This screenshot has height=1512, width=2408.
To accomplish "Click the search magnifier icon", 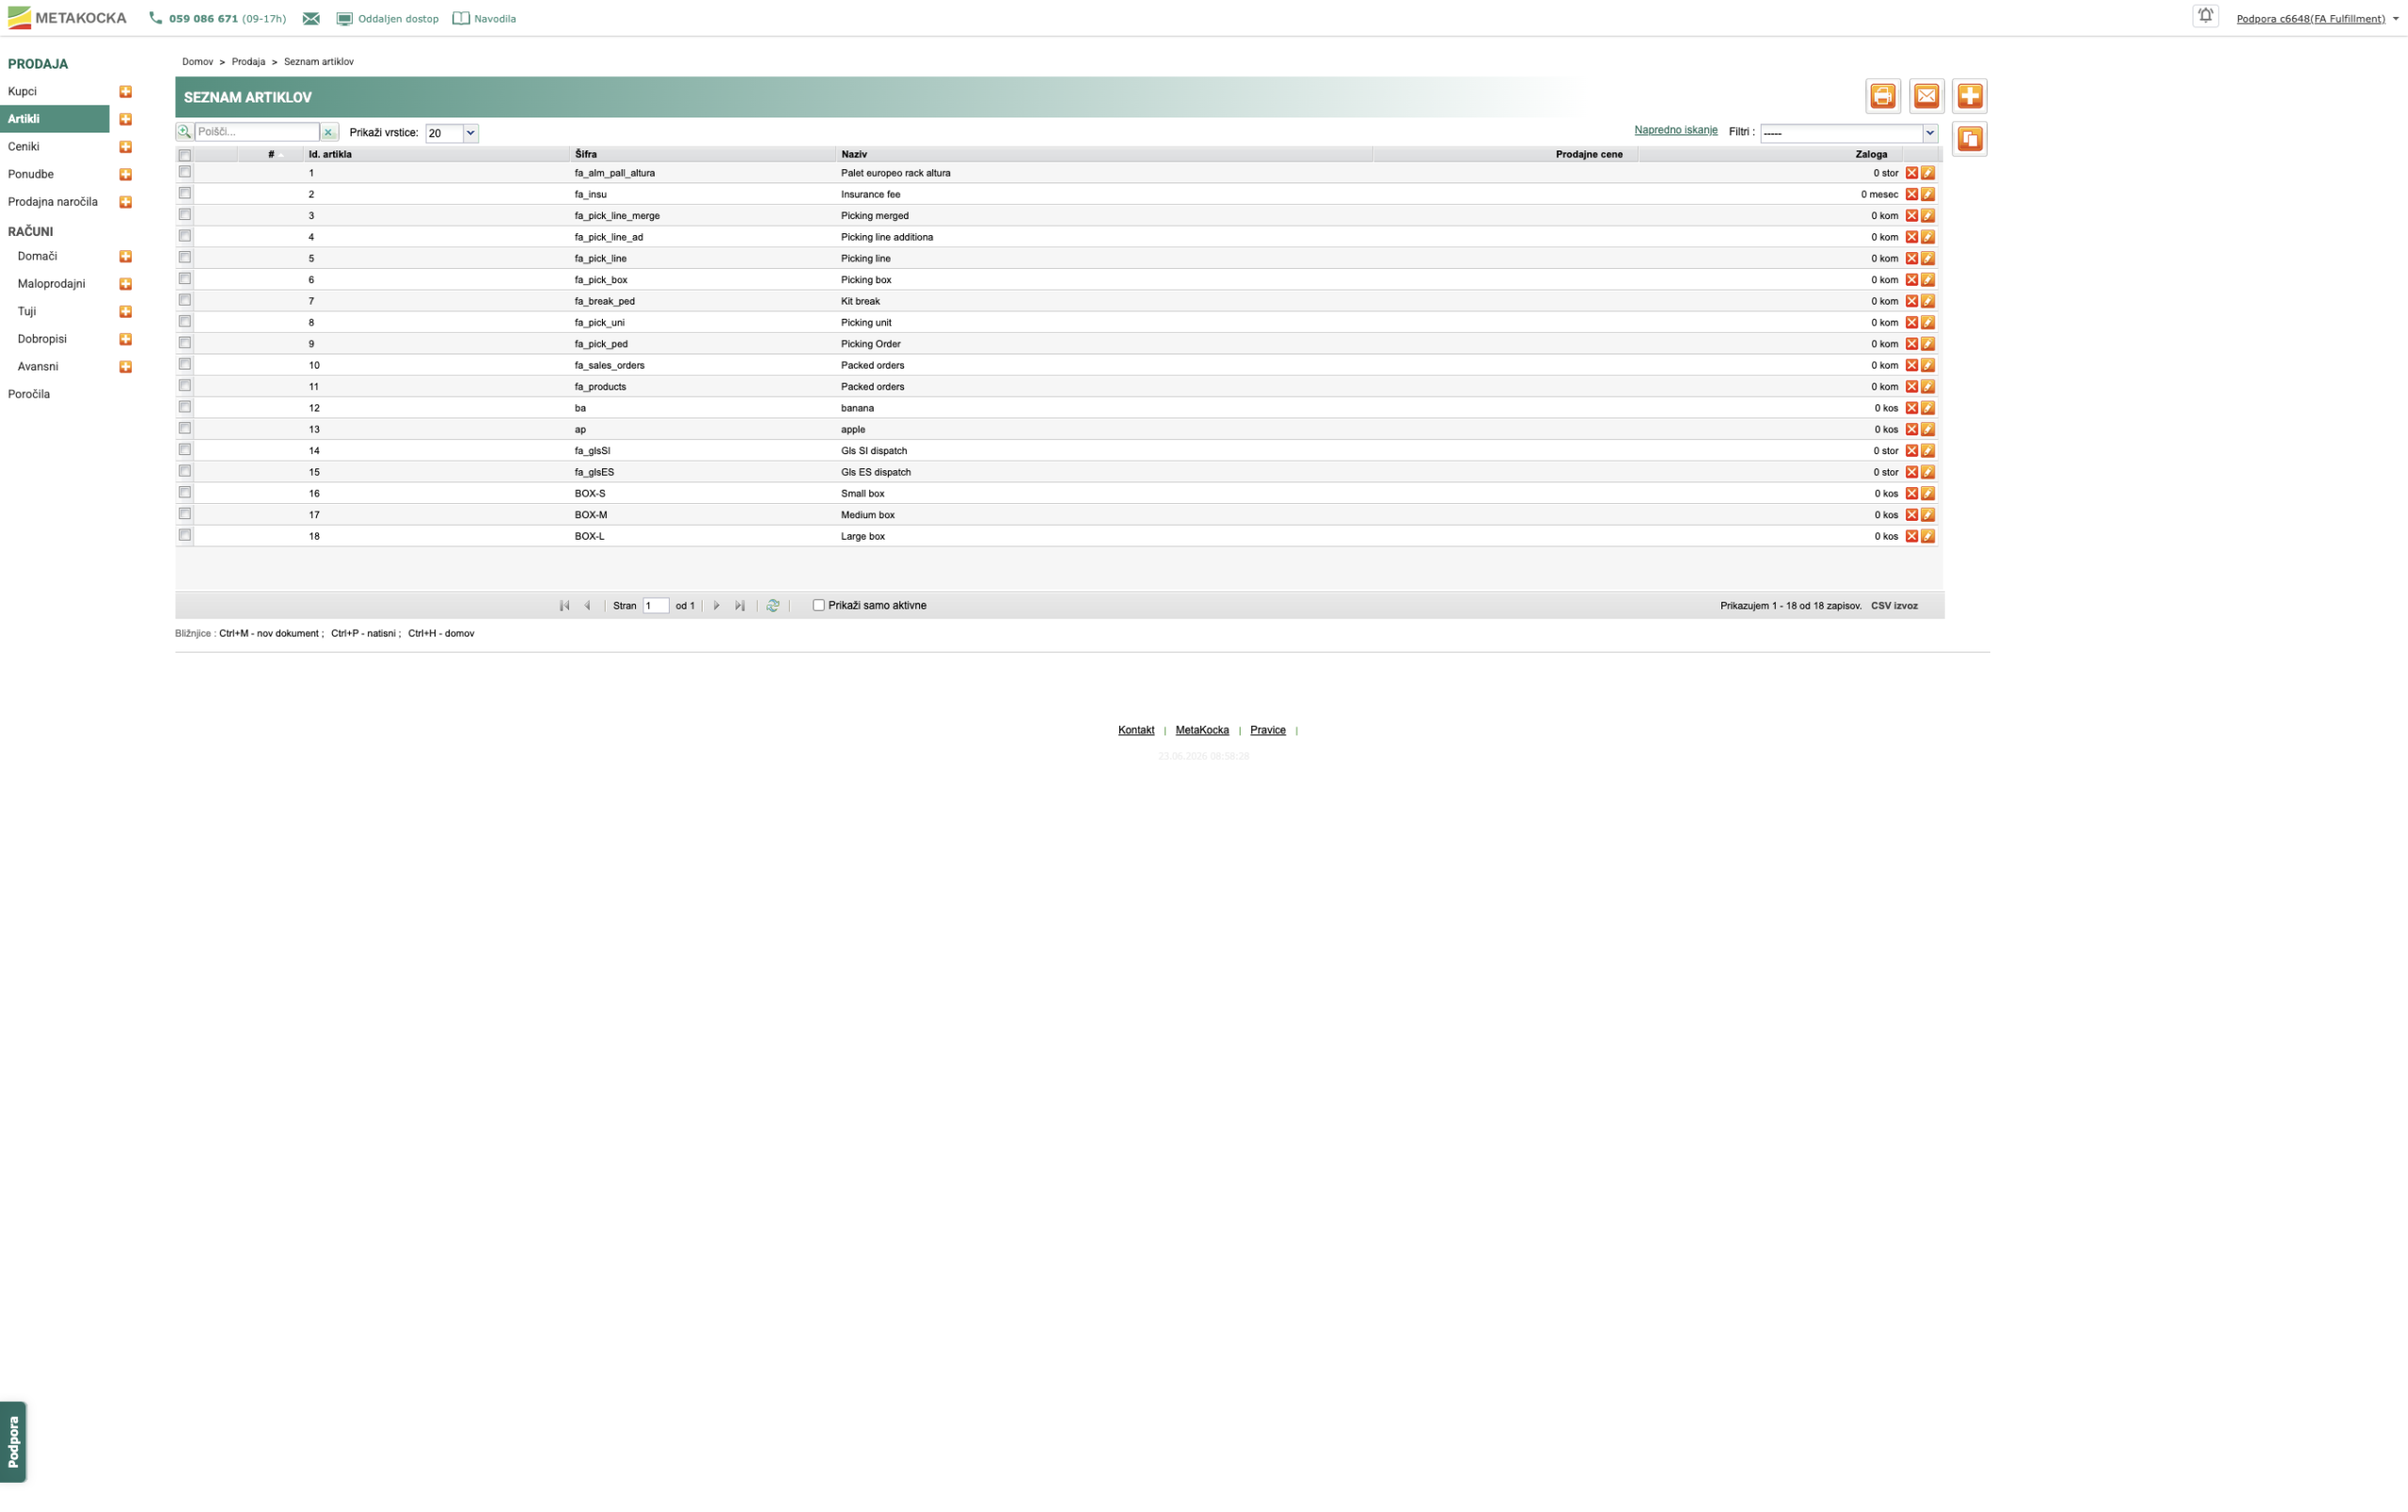I will [184, 132].
